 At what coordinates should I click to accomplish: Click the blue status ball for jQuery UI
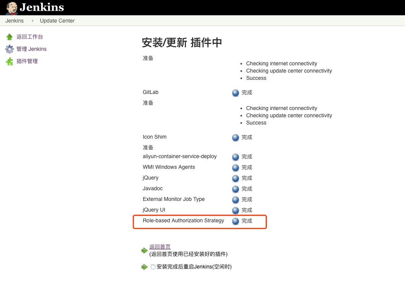[236, 210]
